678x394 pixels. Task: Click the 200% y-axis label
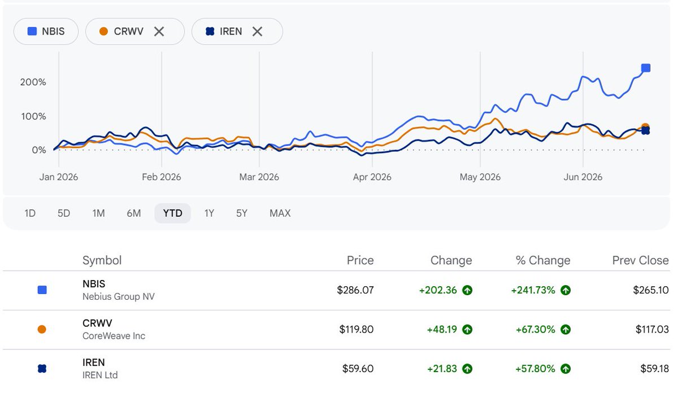[34, 82]
